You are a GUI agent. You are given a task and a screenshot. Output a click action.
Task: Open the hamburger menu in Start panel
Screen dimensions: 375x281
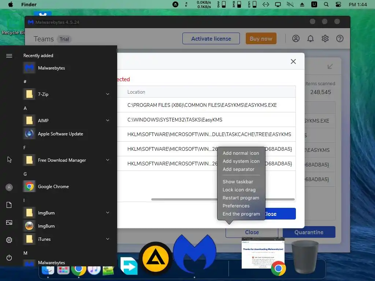(9, 56)
